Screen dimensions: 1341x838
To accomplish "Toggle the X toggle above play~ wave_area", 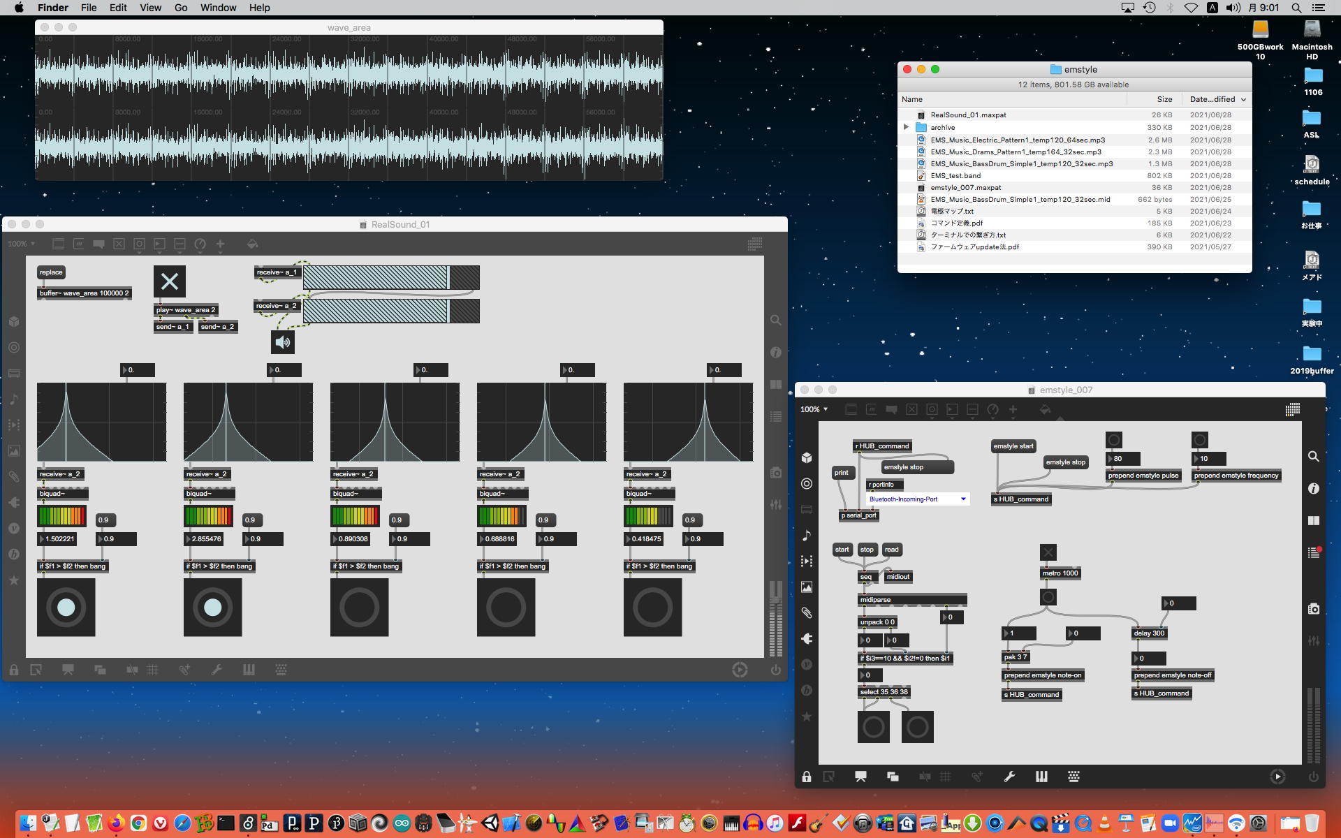I will click(170, 281).
